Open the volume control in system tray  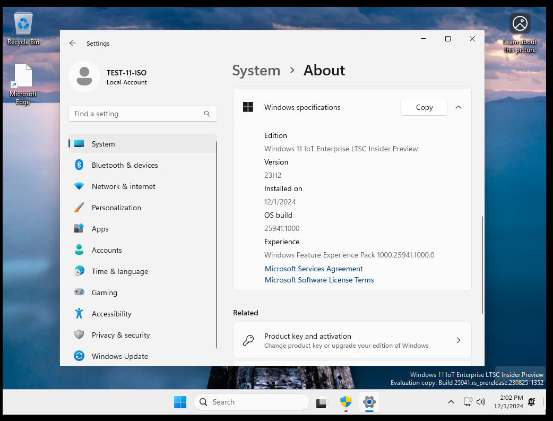pyautogui.click(x=481, y=401)
